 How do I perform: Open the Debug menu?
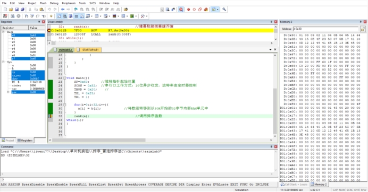tap(54, 3)
